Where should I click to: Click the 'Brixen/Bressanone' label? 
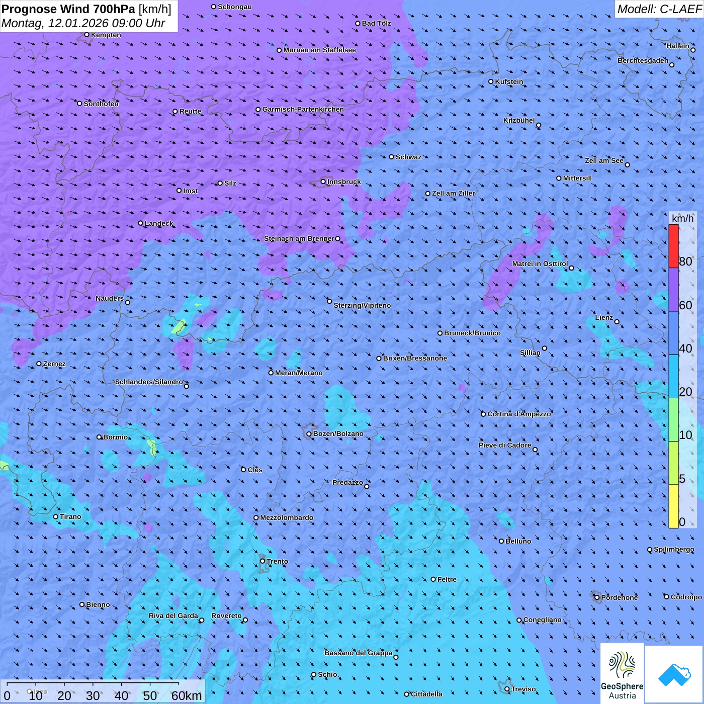[415, 358]
